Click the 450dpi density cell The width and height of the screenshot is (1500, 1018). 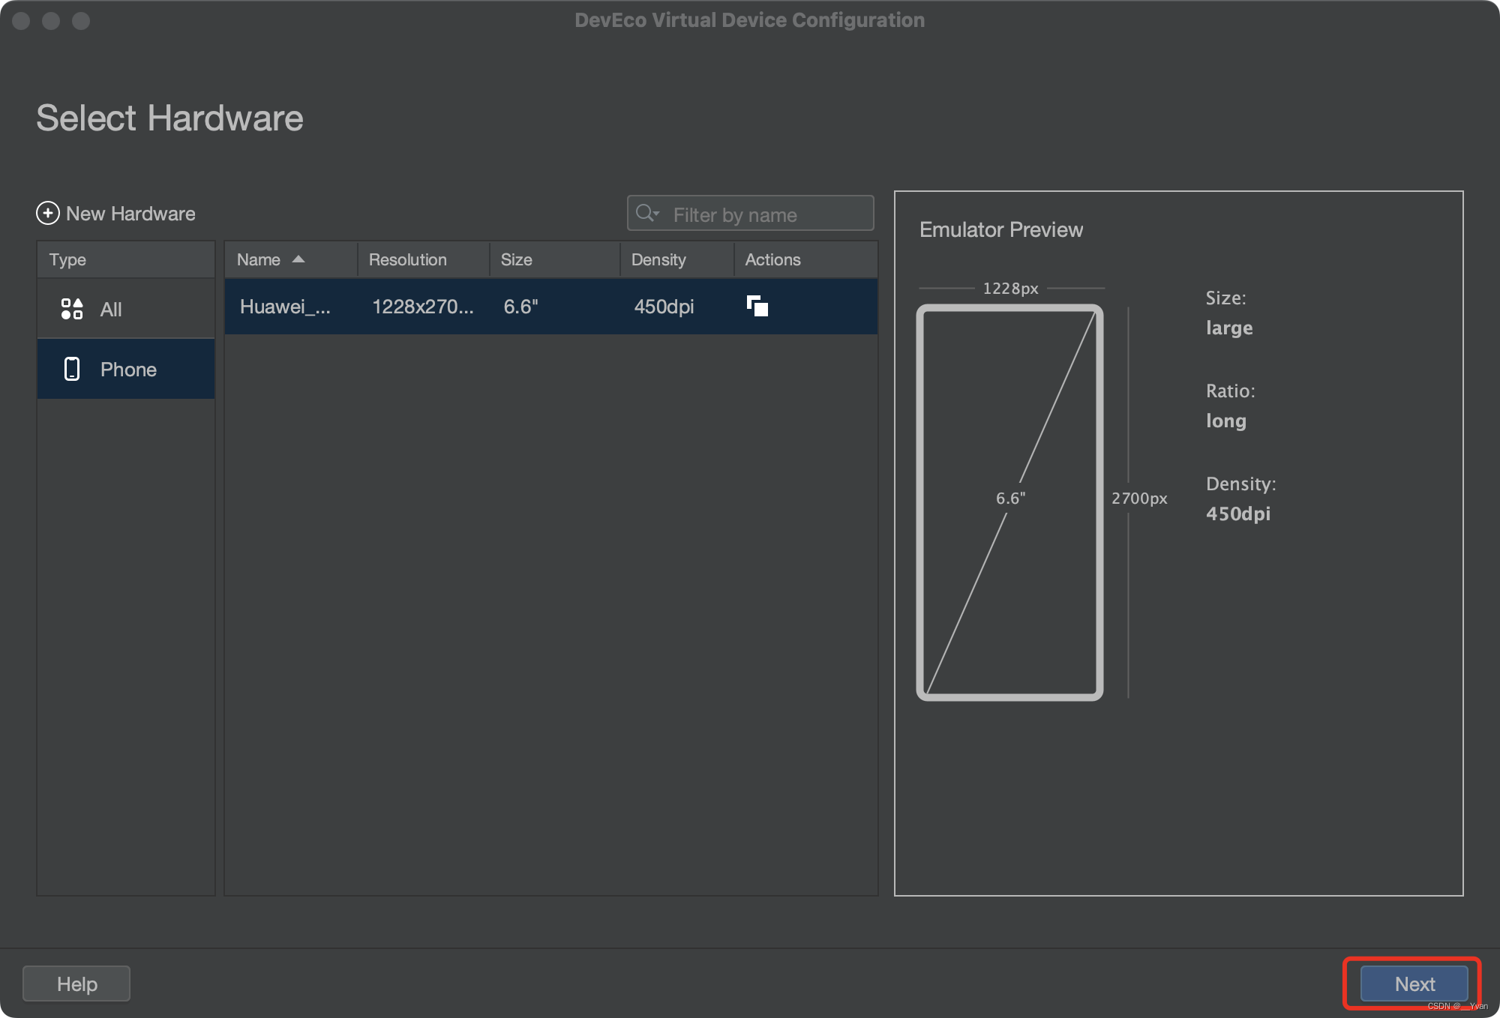(664, 307)
